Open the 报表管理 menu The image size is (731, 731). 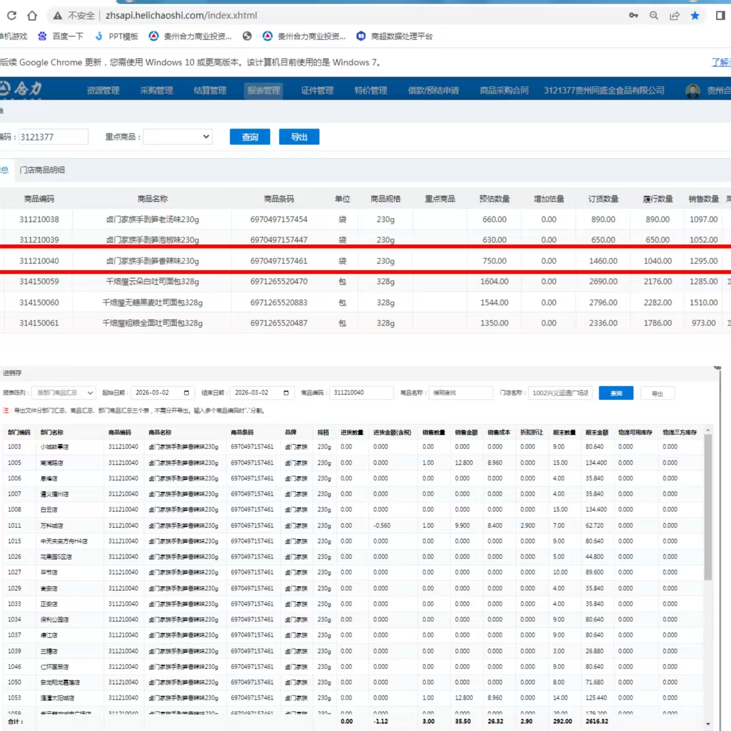click(263, 90)
